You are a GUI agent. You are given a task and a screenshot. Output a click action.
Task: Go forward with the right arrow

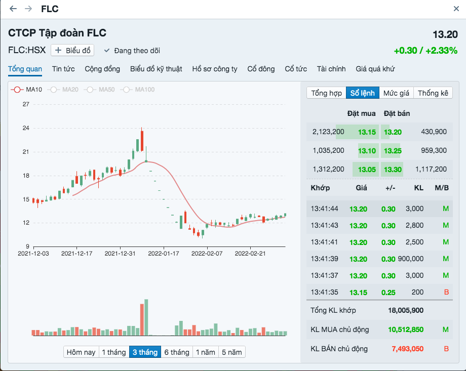point(28,9)
